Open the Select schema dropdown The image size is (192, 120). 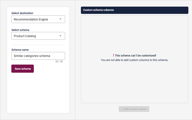point(38,36)
